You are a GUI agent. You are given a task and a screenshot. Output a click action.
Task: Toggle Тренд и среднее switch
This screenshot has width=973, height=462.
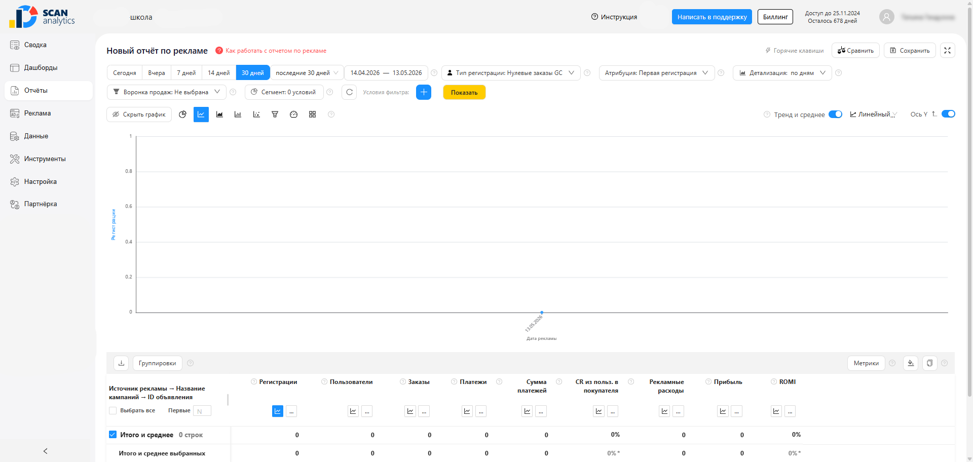point(835,114)
